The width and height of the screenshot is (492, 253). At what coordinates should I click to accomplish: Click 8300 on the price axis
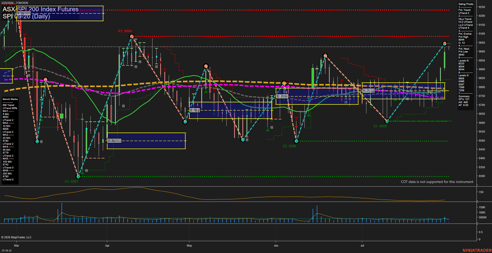pos(482,176)
